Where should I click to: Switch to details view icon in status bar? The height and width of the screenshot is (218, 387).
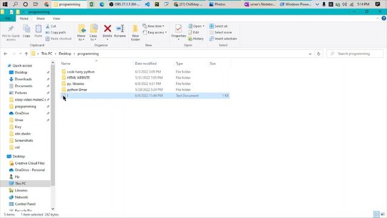coord(376,214)
